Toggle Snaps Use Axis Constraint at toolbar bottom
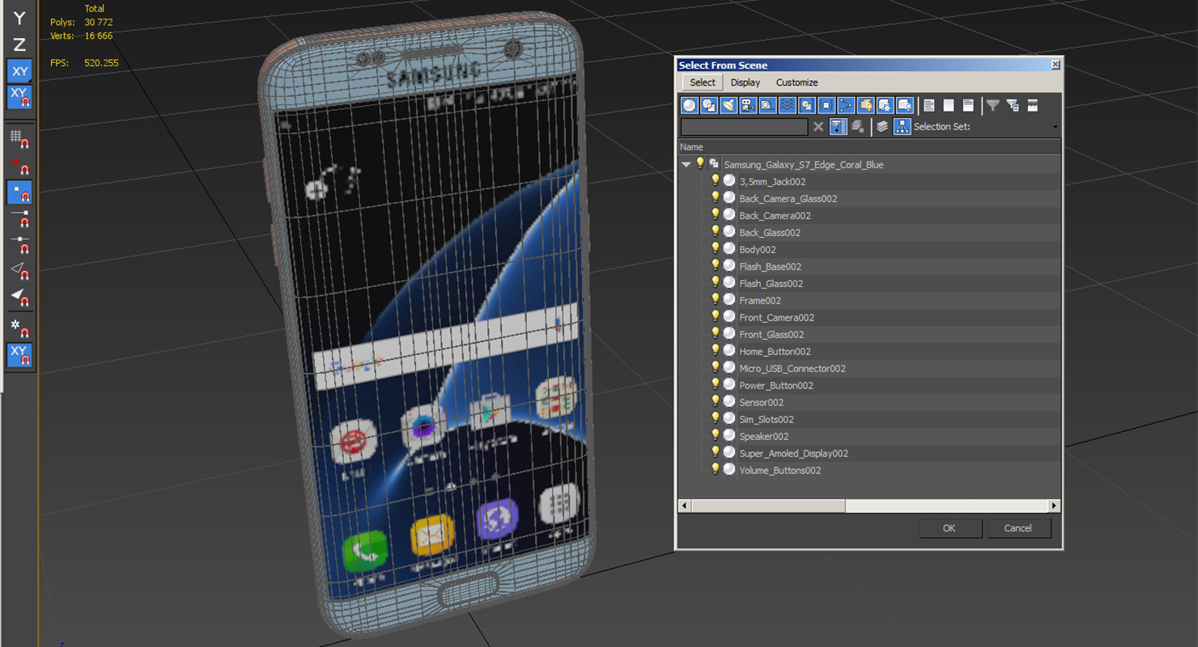 [x=19, y=354]
